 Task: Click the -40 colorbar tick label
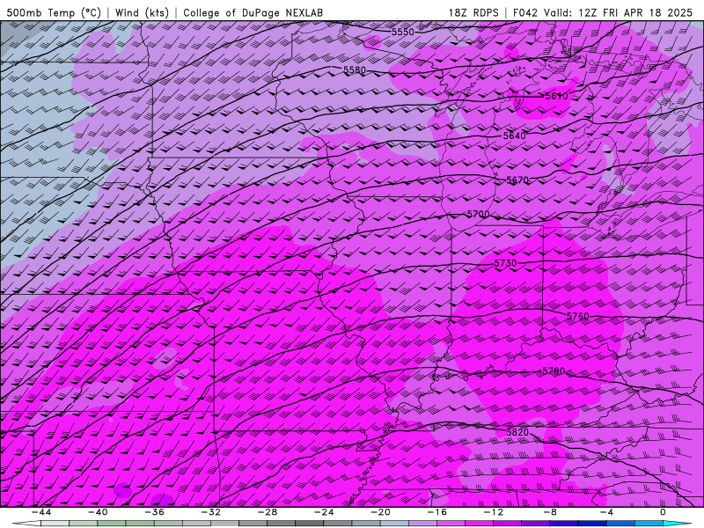[98, 512]
